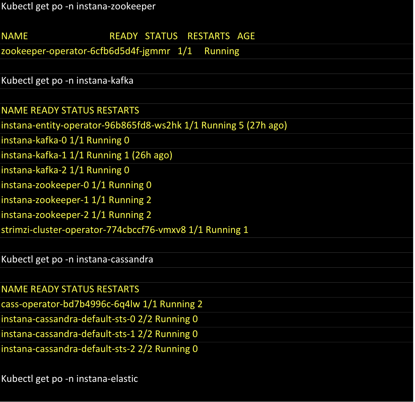Click the instana-zookeeper-2 pod row
Viewport: 415px width, 402px height.
tap(76, 215)
